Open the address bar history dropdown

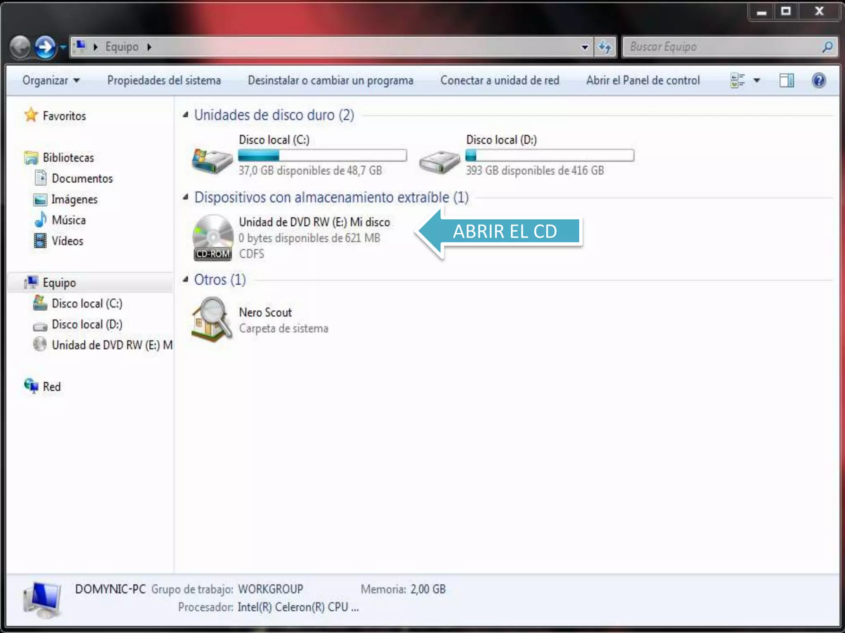[585, 47]
